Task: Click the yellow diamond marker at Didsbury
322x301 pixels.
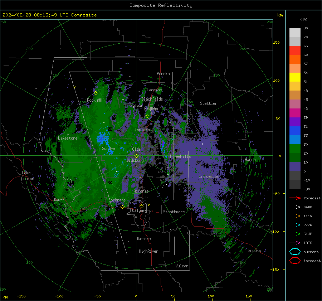Action: [136, 156]
